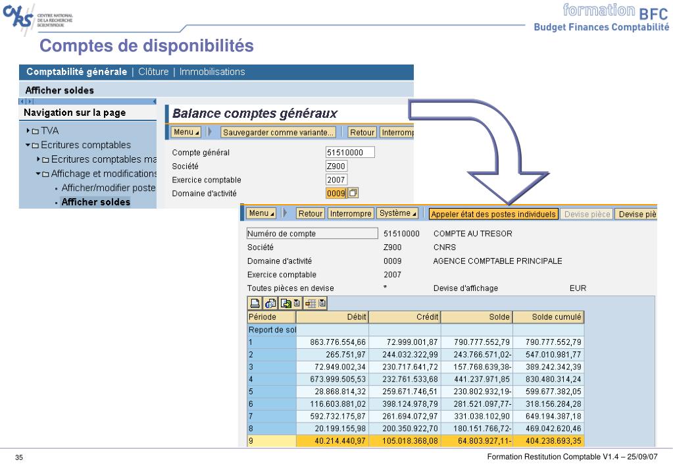The height and width of the screenshot is (466, 673).
Task: Click into the Compte général input field
Action: [350, 152]
